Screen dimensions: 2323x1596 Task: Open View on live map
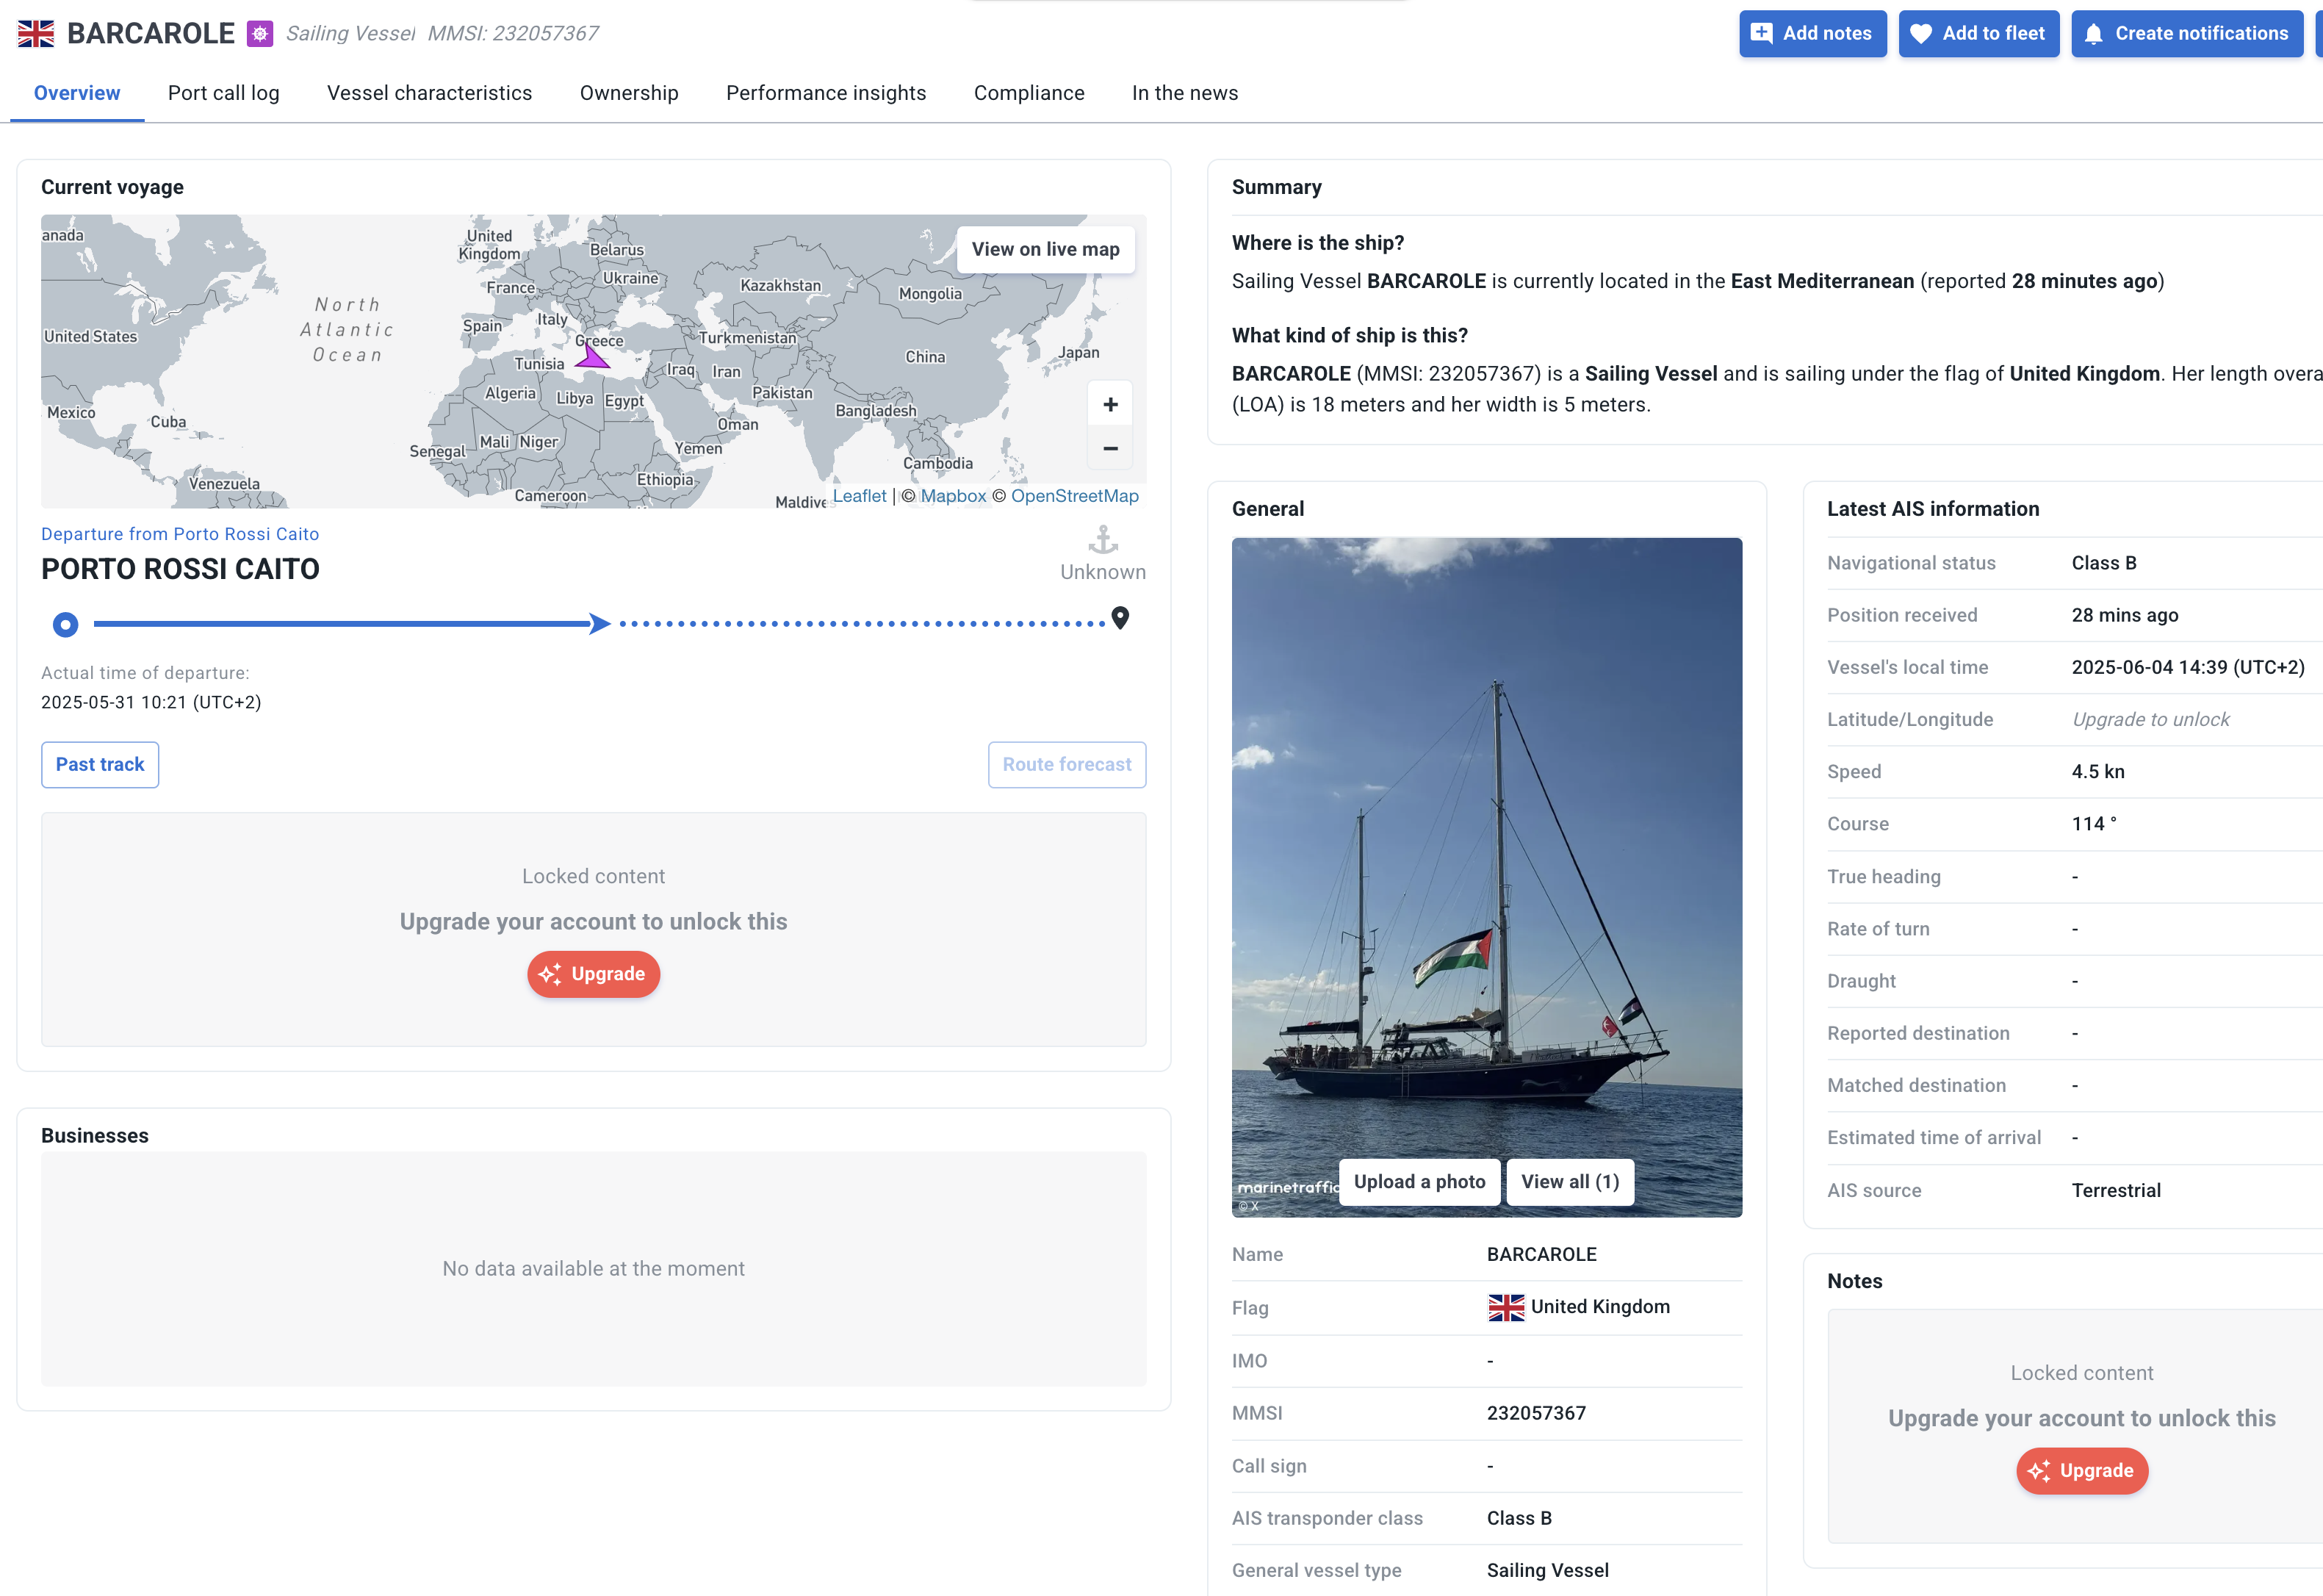1045,250
